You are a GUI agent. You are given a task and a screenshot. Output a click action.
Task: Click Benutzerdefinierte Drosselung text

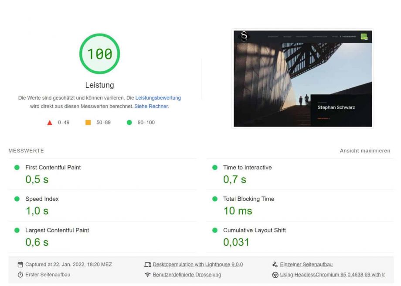pos(187,275)
